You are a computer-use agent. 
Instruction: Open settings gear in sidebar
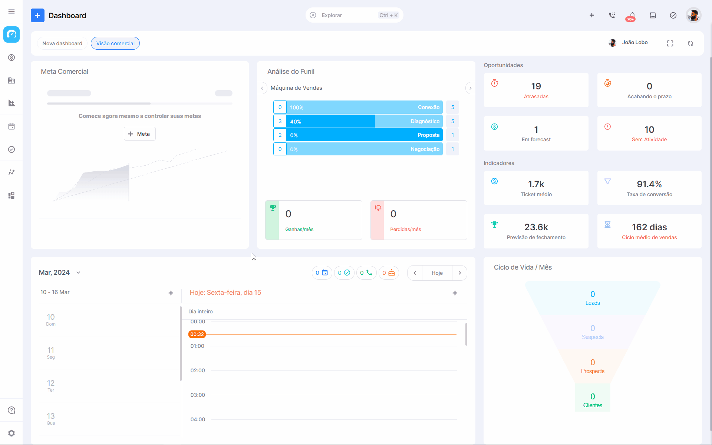tap(11, 433)
